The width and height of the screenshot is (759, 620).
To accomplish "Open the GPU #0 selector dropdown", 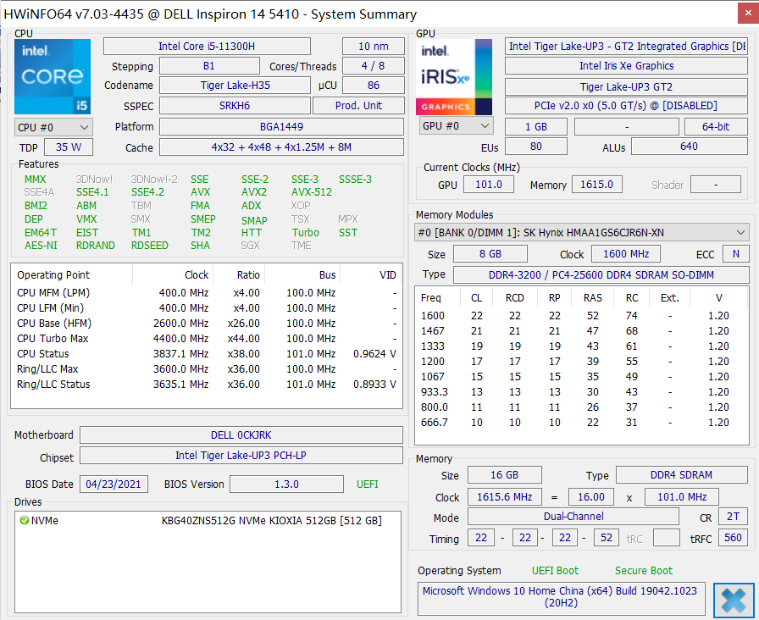I will click(457, 126).
